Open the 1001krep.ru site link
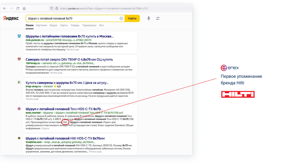 (x=33, y=63)
